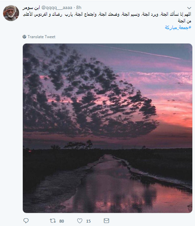The image size is (195, 226).
Task: Share the tweet via the envelope icon
Action: [x=107, y=221]
